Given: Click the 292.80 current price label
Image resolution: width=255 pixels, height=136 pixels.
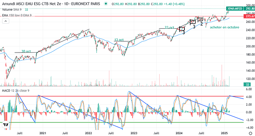Looking at the screenshot, I should [x=250, y=8].
